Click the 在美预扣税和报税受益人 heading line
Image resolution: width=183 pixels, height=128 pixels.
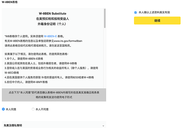[52, 19]
